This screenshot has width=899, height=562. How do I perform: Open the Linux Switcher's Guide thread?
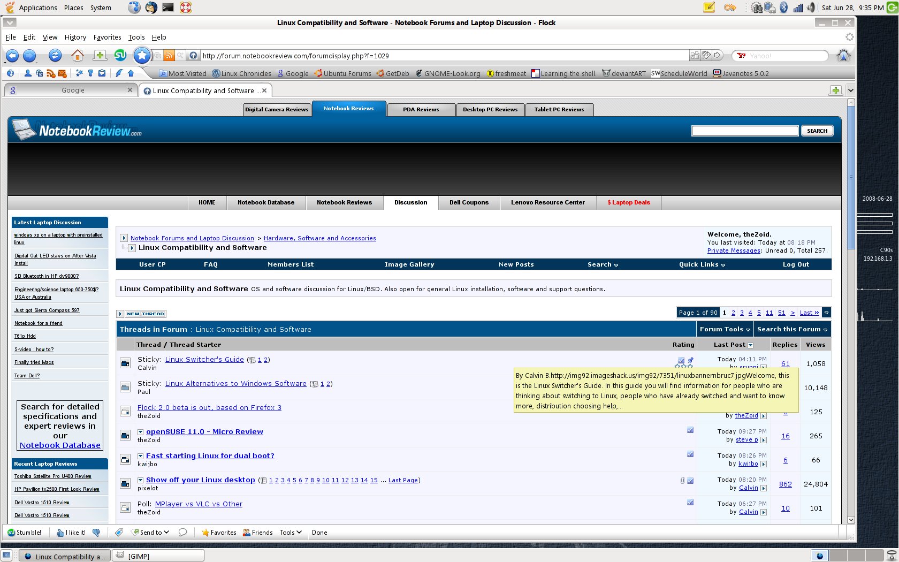204,360
